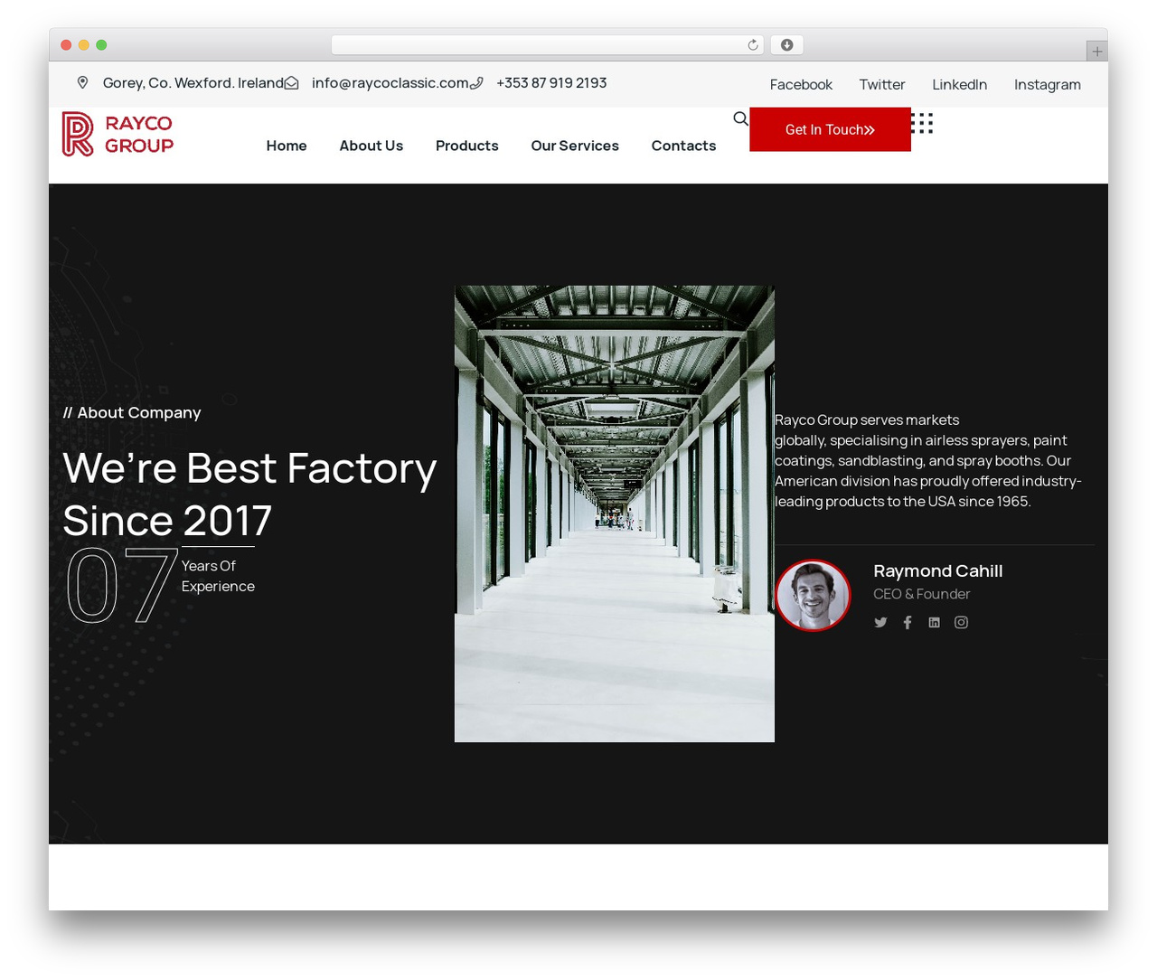Click the browser download arrow icon

[x=786, y=45]
